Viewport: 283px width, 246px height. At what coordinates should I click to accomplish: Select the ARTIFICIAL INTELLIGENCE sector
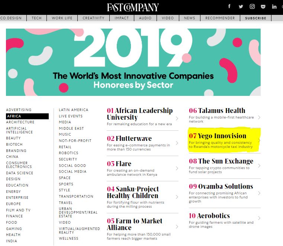coord(19,130)
